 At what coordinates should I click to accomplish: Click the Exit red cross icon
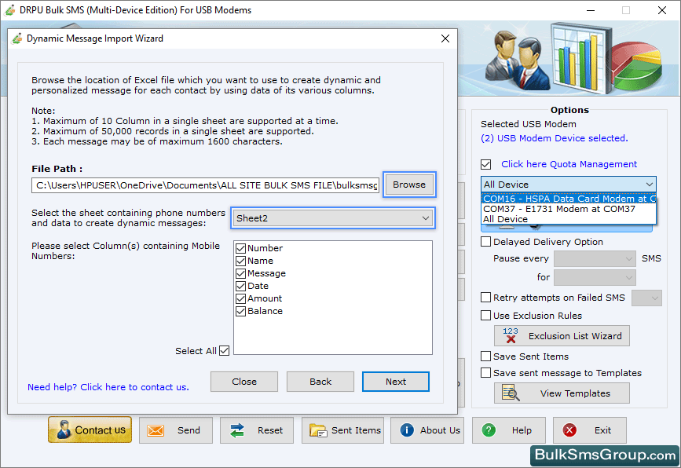pyautogui.click(x=569, y=430)
